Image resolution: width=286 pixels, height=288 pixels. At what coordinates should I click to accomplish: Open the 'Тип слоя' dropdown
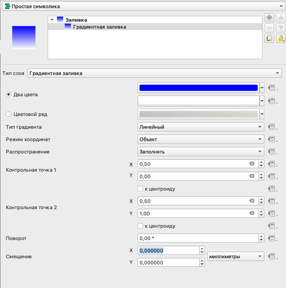click(154, 73)
